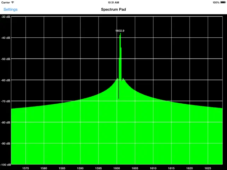Tap the green spectrum peak spike
Image resolution: width=227 pixels, height=170 pixels.
point(120,56)
